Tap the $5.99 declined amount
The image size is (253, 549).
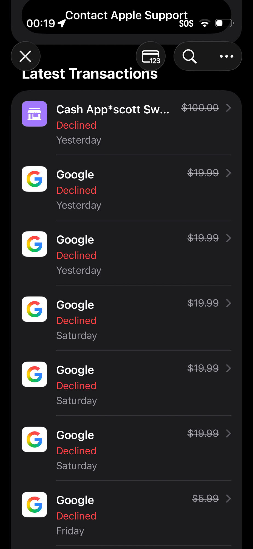pyautogui.click(x=205, y=498)
